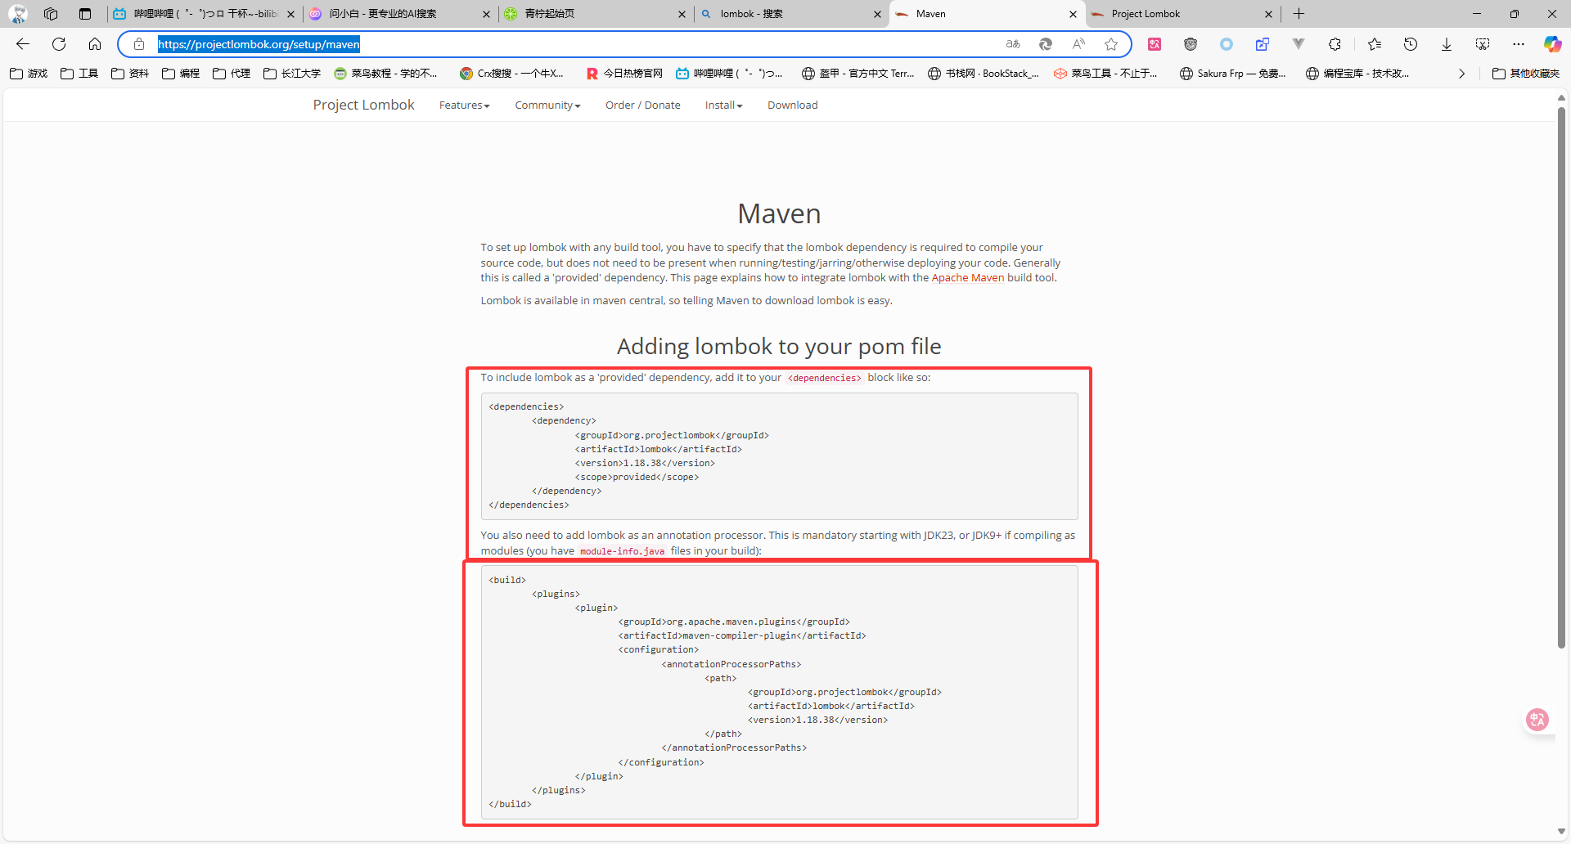The height and width of the screenshot is (844, 1571).
Task: Star this page as favorite
Action: click(x=1110, y=44)
